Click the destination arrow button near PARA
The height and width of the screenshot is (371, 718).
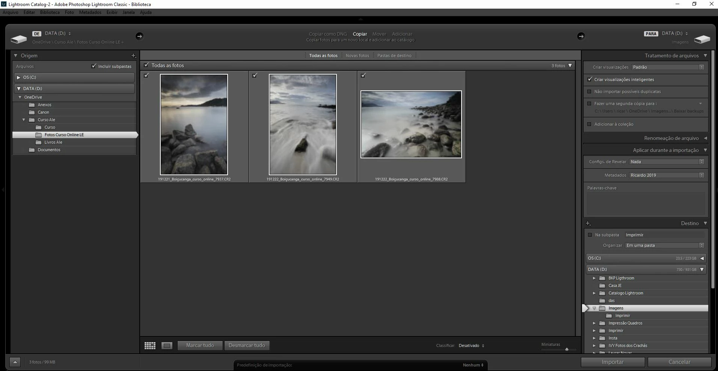click(581, 36)
